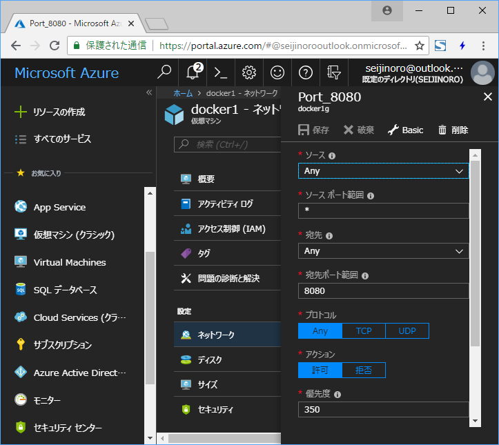This screenshot has width=499, height=445.
Task: Open すべてのサービス list
Action: [x=53, y=139]
